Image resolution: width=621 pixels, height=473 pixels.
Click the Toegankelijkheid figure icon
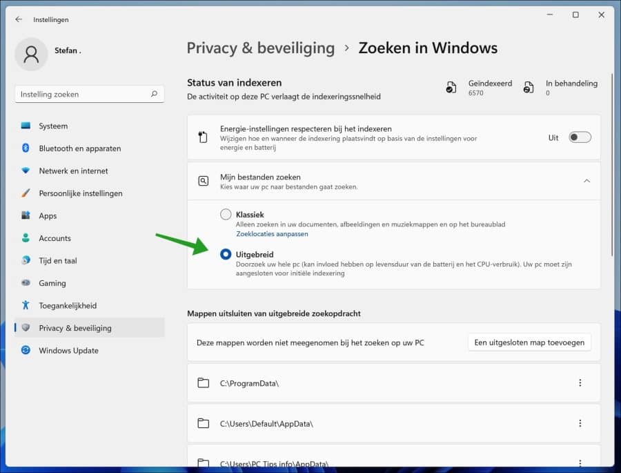(x=26, y=305)
